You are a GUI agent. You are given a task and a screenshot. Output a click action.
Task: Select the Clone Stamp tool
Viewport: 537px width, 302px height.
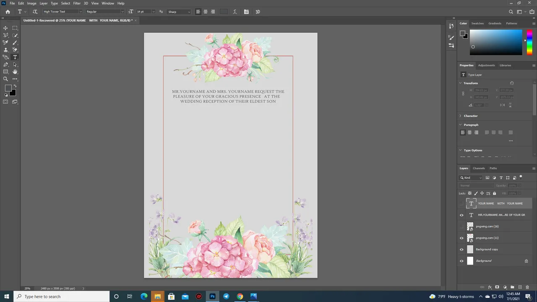point(5,49)
